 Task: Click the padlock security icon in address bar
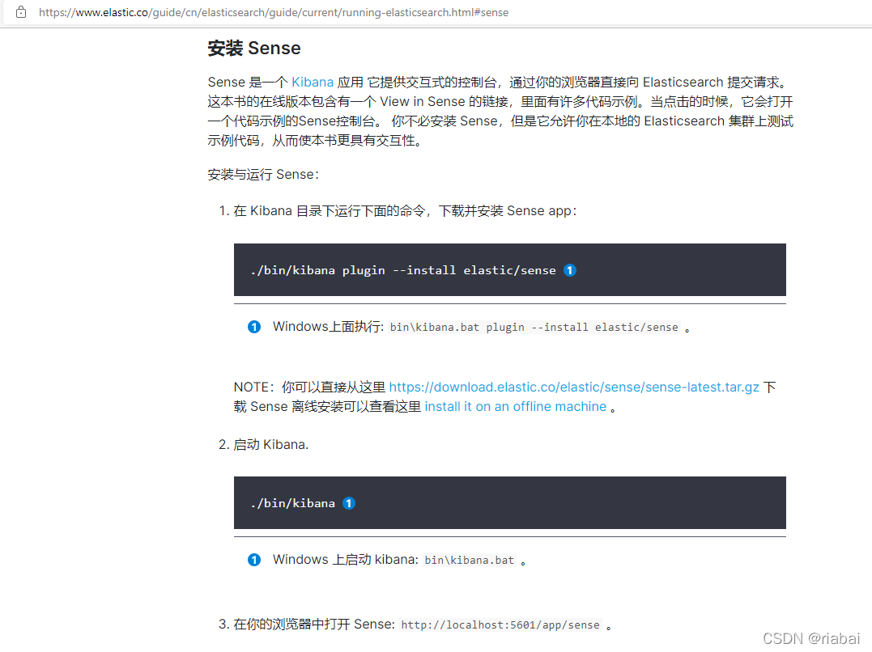[x=20, y=12]
